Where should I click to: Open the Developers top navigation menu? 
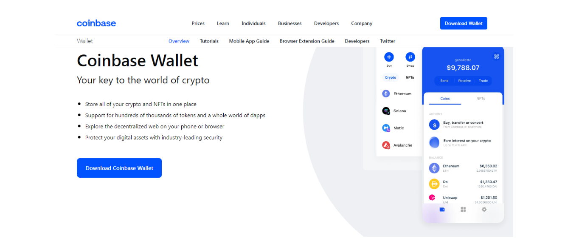point(326,23)
